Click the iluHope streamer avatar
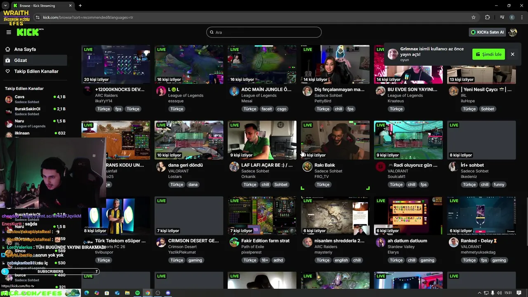Image resolution: width=528 pixels, height=297 pixels. (454, 91)
